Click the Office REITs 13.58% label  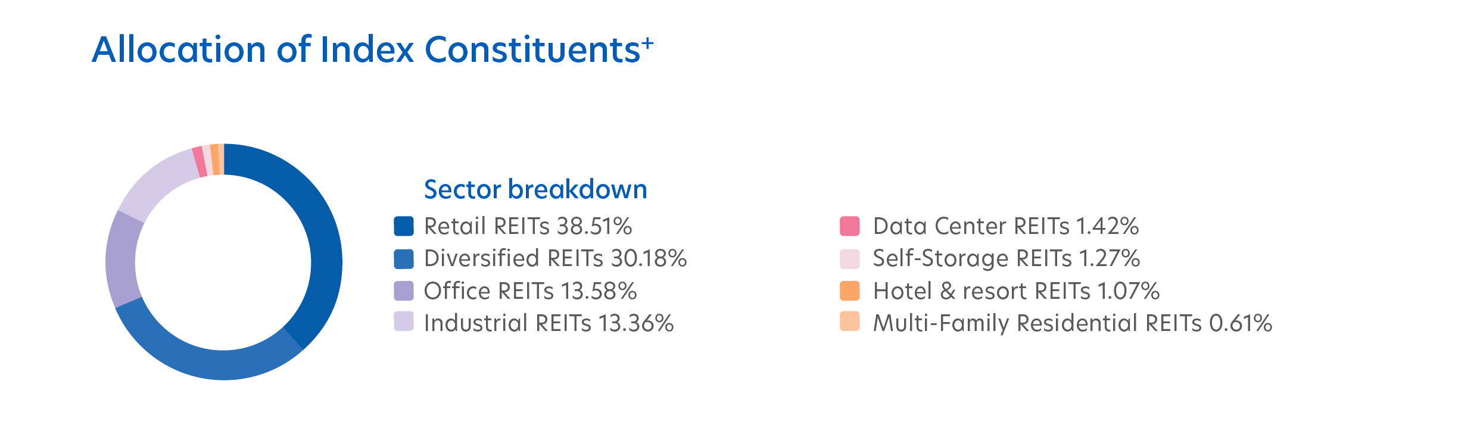[x=530, y=291]
